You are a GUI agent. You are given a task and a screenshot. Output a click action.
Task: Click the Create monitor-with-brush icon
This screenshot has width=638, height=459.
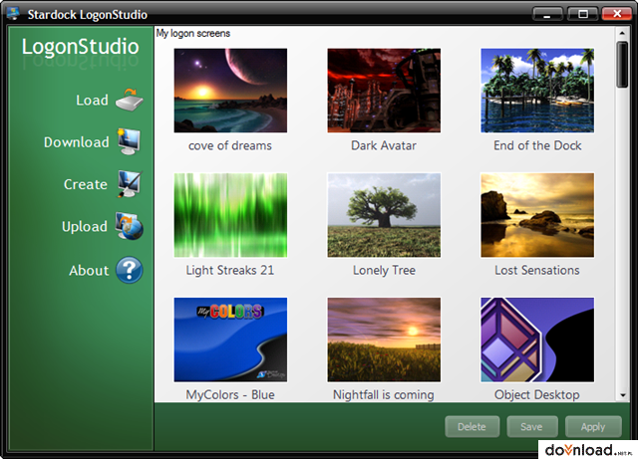pyautogui.click(x=130, y=184)
